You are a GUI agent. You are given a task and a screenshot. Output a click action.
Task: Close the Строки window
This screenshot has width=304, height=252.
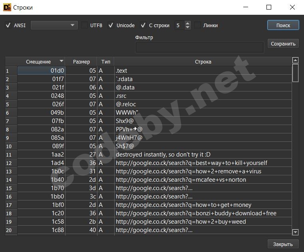(x=292, y=7)
